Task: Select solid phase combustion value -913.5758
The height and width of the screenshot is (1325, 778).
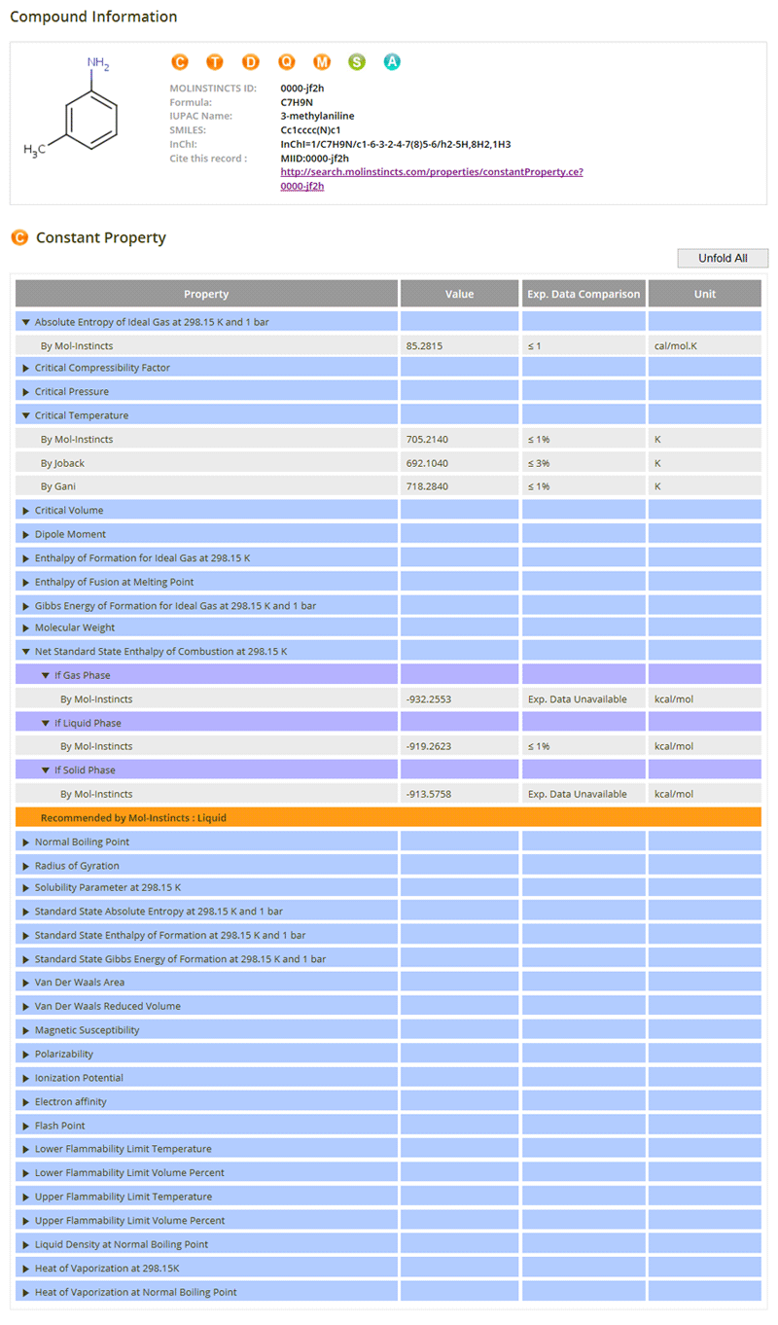Action: point(430,794)
